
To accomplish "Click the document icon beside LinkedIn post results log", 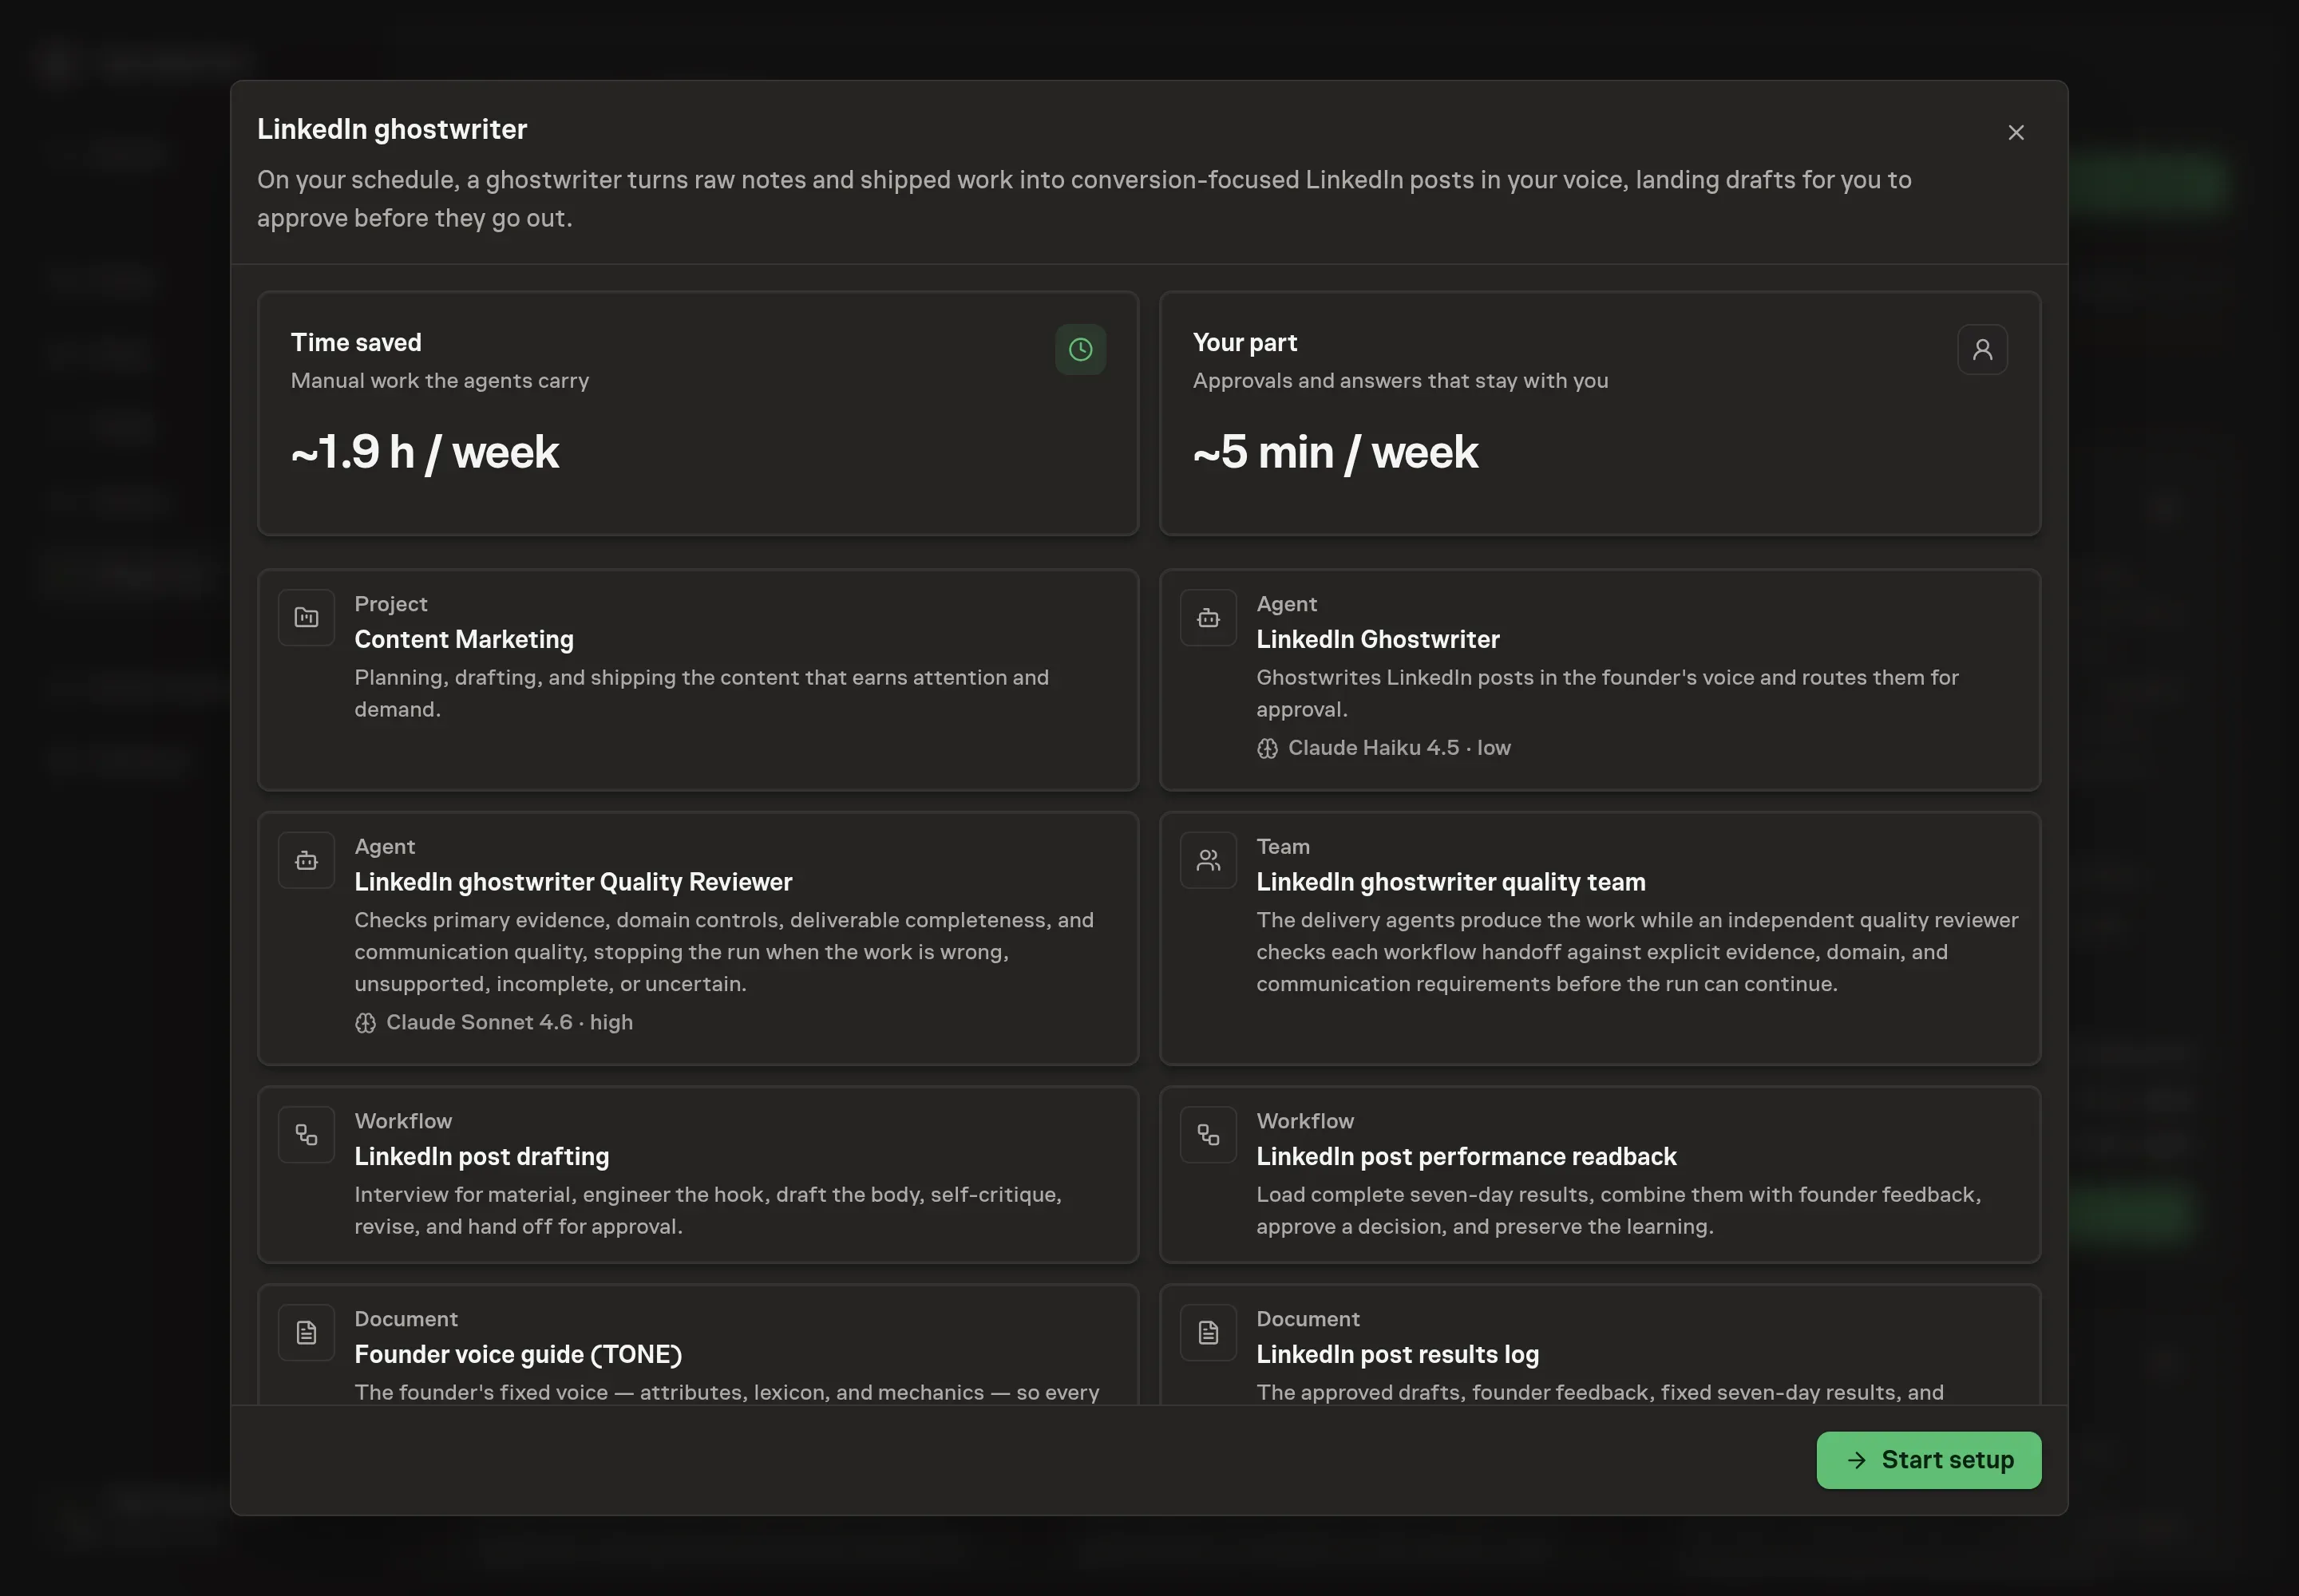I will [1209, 1333].
